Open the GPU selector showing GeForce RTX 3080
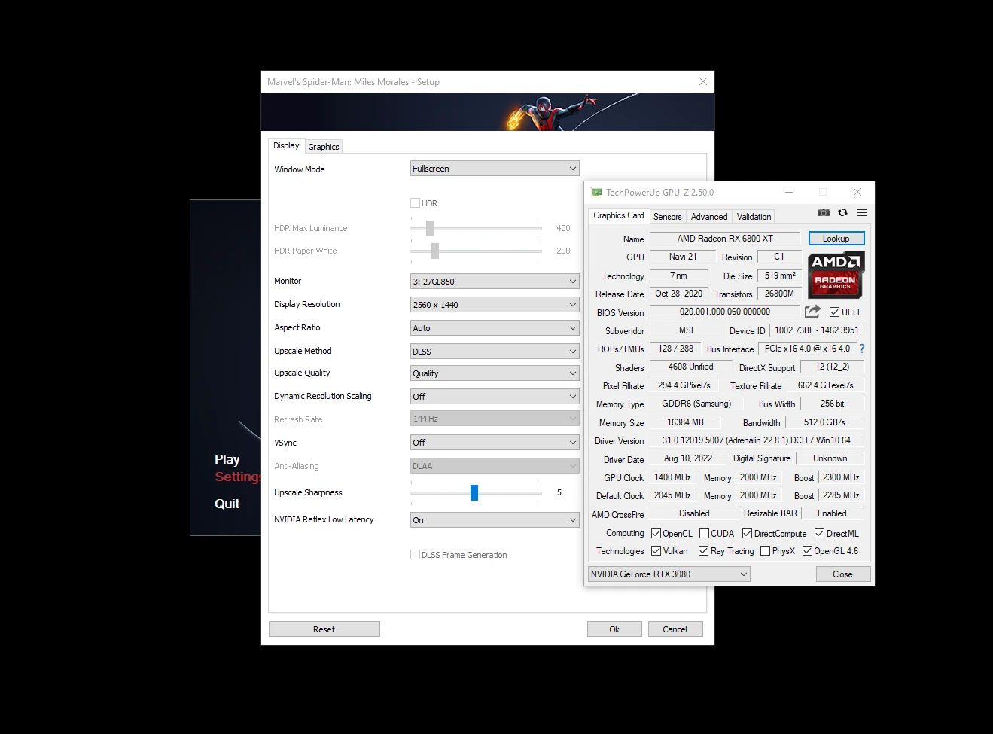 669,574
